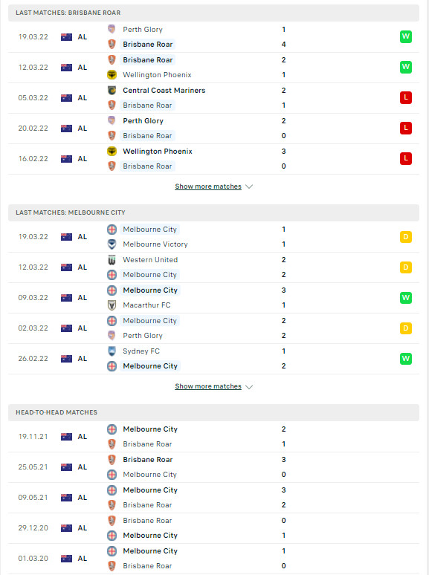Click the green W badge for 19.03.22 Brisbane match
429x575 pixels.
click(x=405, y=36)
